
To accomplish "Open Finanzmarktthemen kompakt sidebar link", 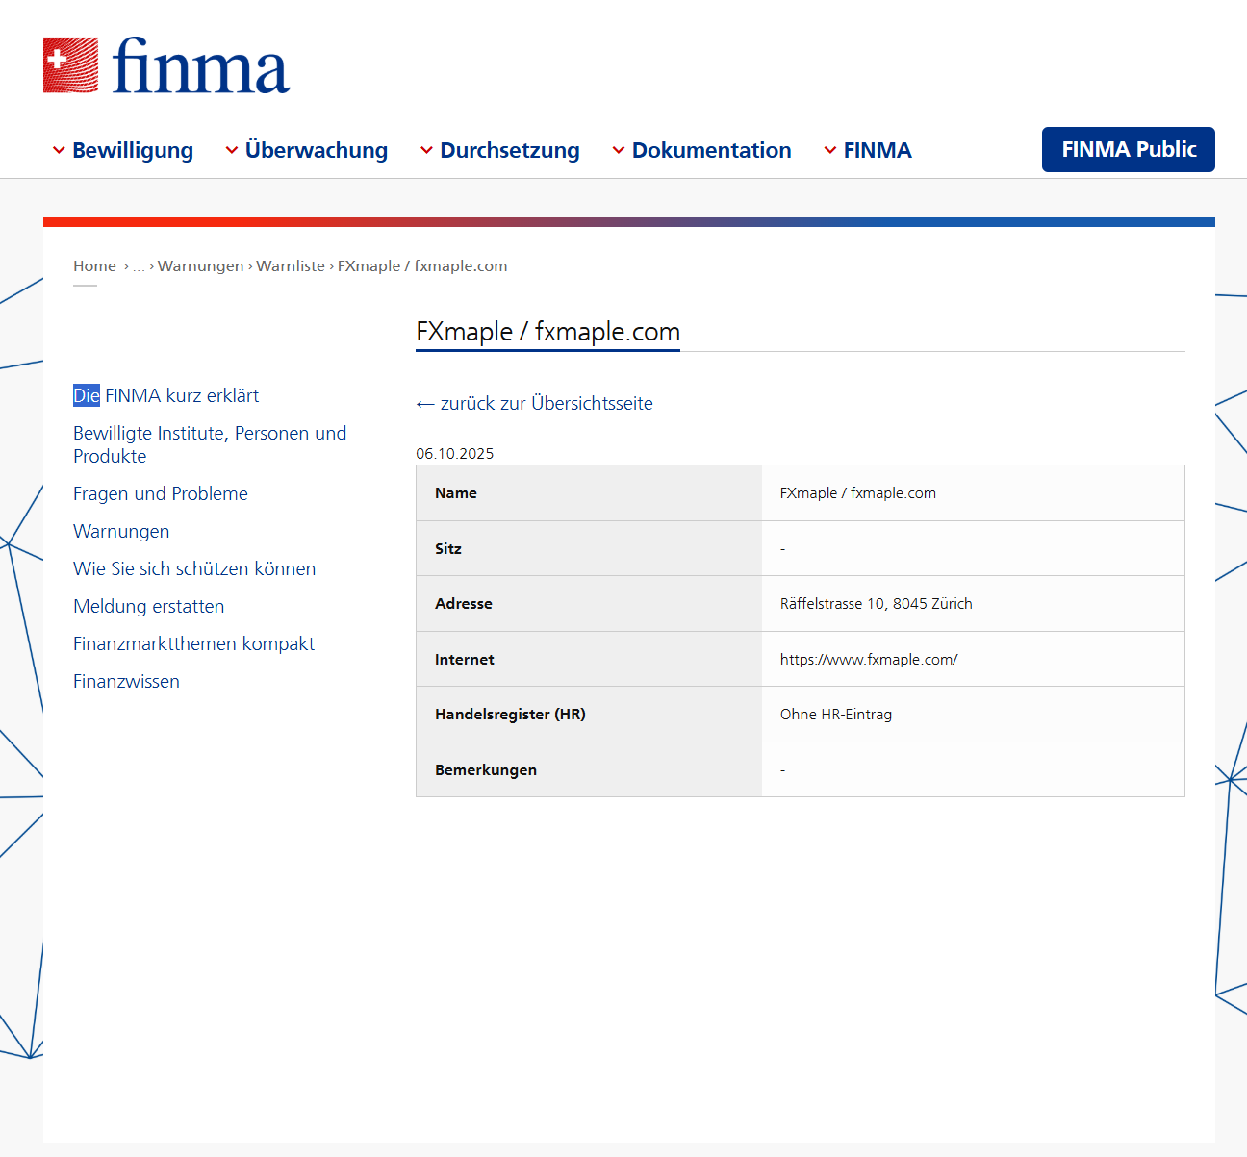I will 194,643.
